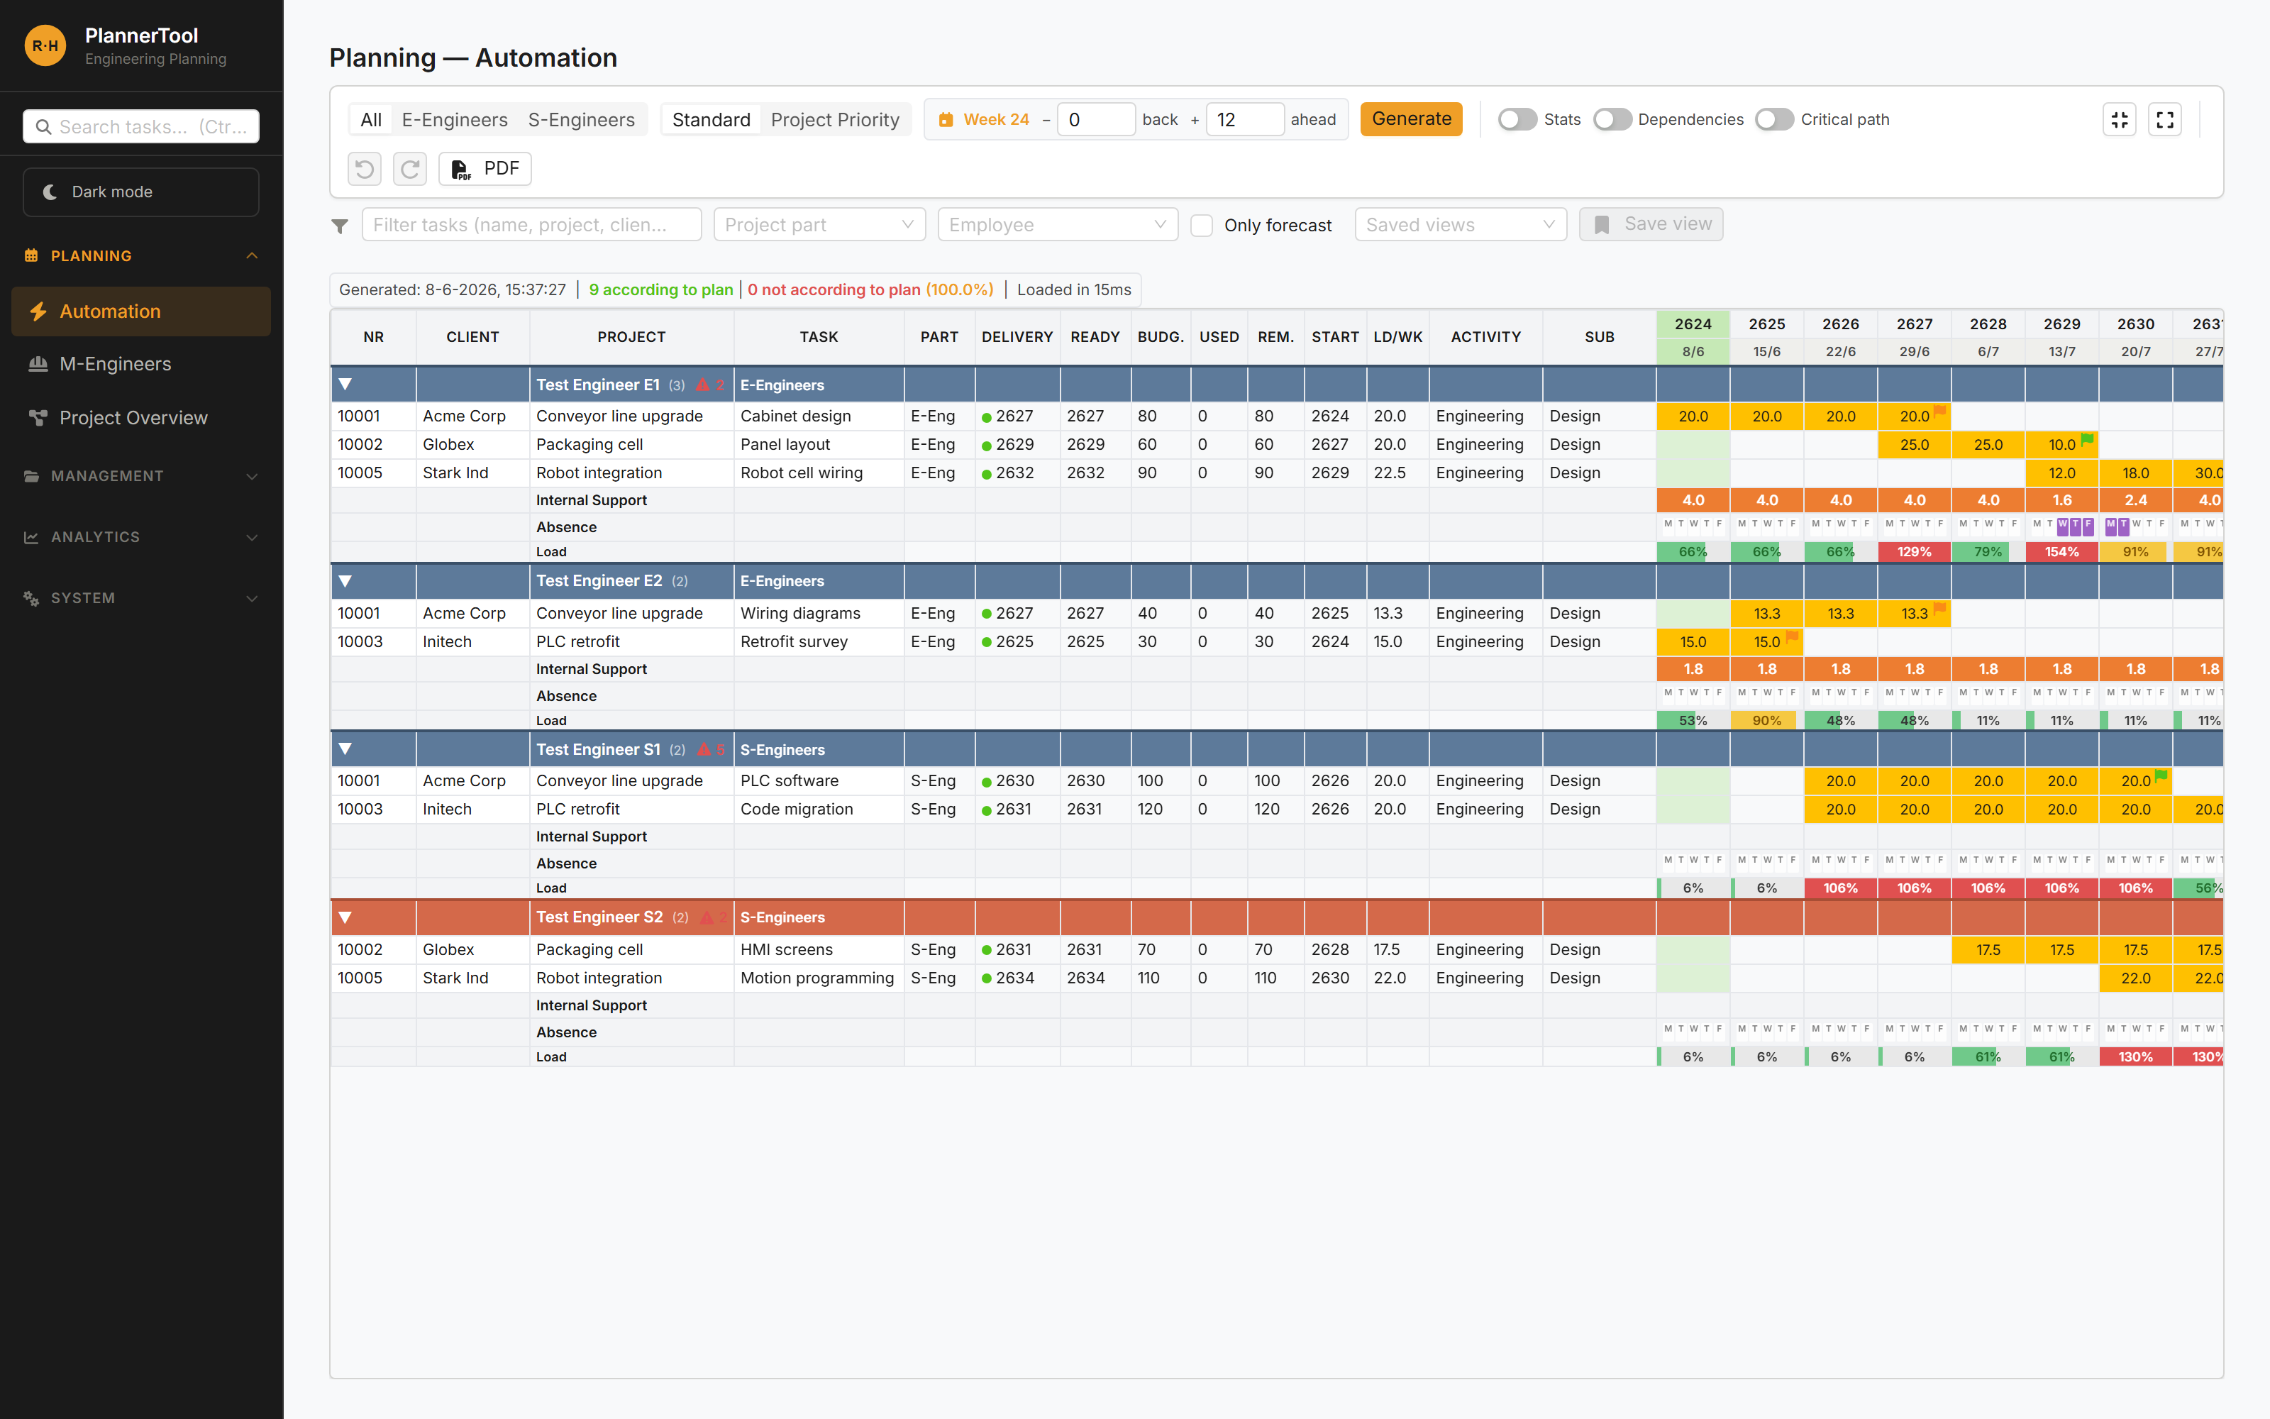Viewport: 2270px width, 1419px height.
Task: Click the Management folder icon
Action: click(31, 476)
